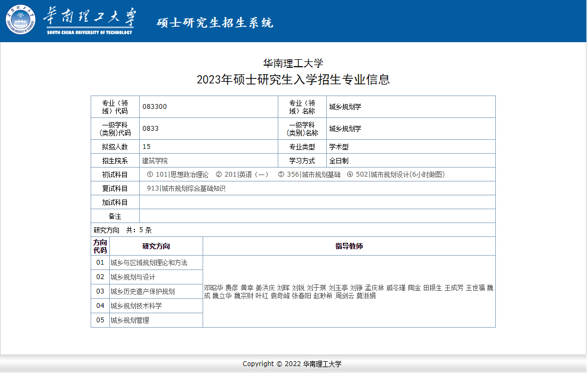
Task: Click the 研究方向 column header
Action: 156,247
